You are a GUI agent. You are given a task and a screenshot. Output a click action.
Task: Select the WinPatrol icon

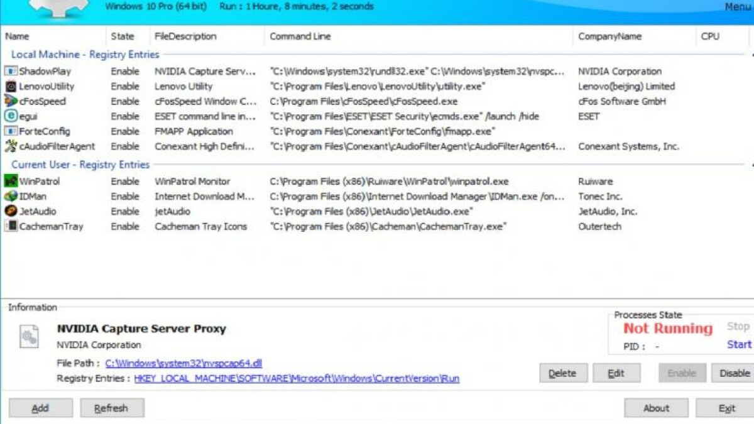[x=9, y=181]
